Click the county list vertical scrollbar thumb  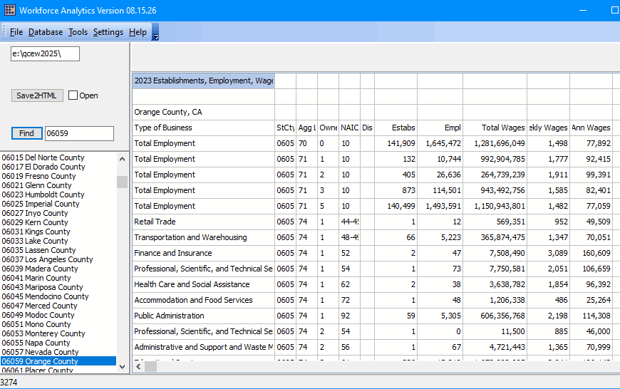122,182
